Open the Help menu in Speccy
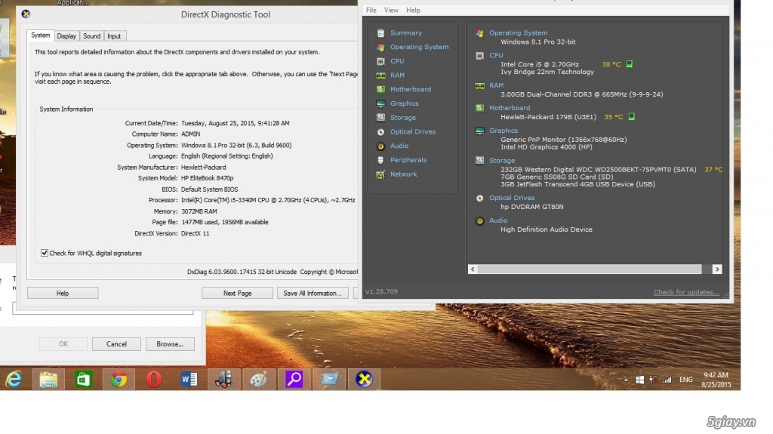Image resolution: width=773 pixels, height=434 pixels. [413, 10]
